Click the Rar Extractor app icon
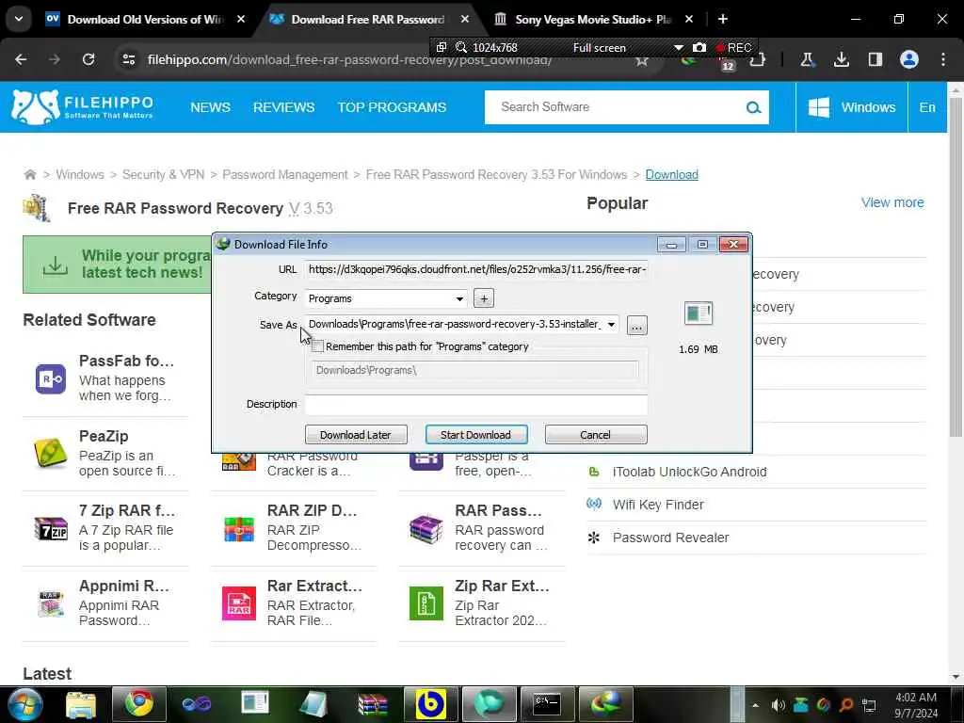964x723 pixels. (238, 603)
